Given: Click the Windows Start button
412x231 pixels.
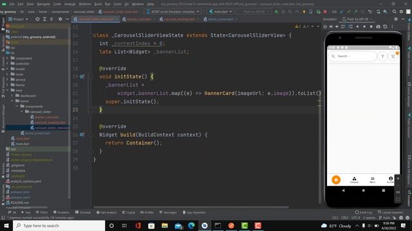Looking at the screenshot, I should 6,226.
